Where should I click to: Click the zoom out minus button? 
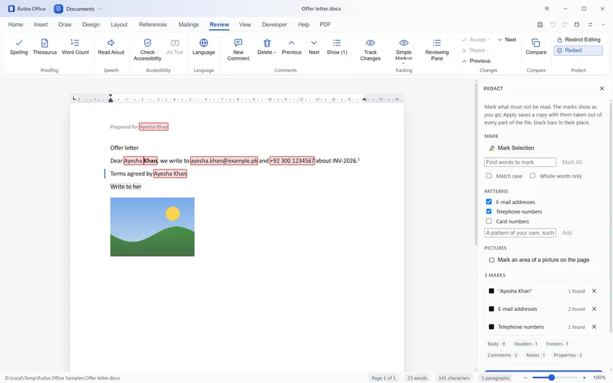point(525,378)
